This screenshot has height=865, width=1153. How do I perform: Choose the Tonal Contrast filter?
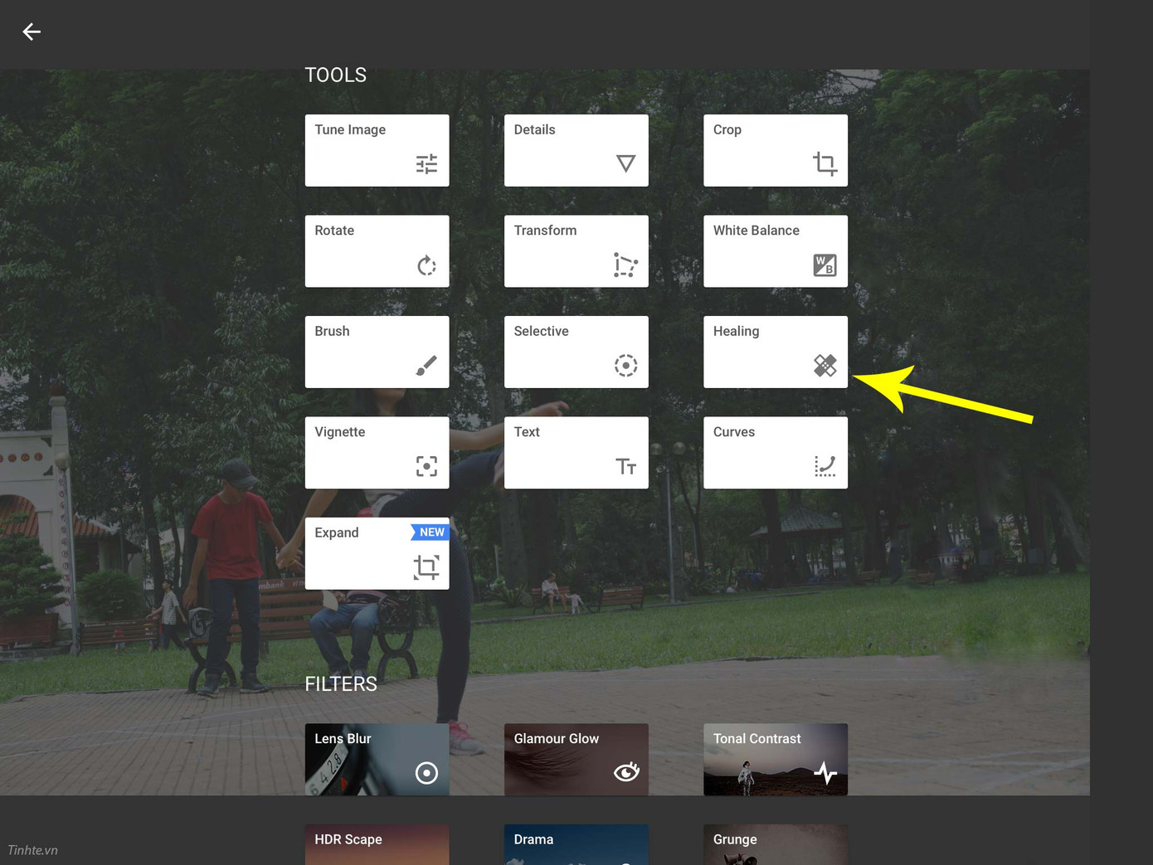[x=775, y=759]
